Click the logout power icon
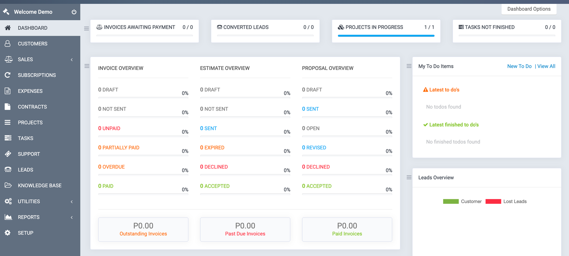Screen dimensions: 569x256 (74, 12)
